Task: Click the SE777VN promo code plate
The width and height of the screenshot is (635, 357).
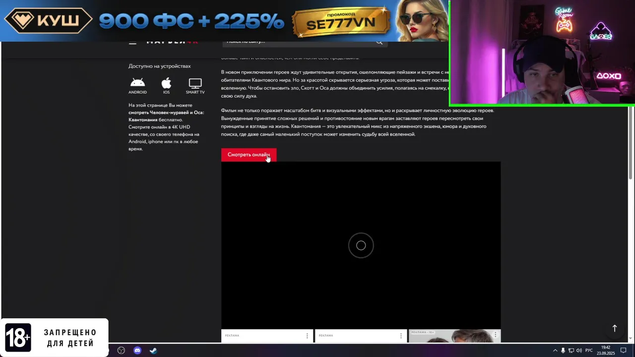Action: coord(341,23)
